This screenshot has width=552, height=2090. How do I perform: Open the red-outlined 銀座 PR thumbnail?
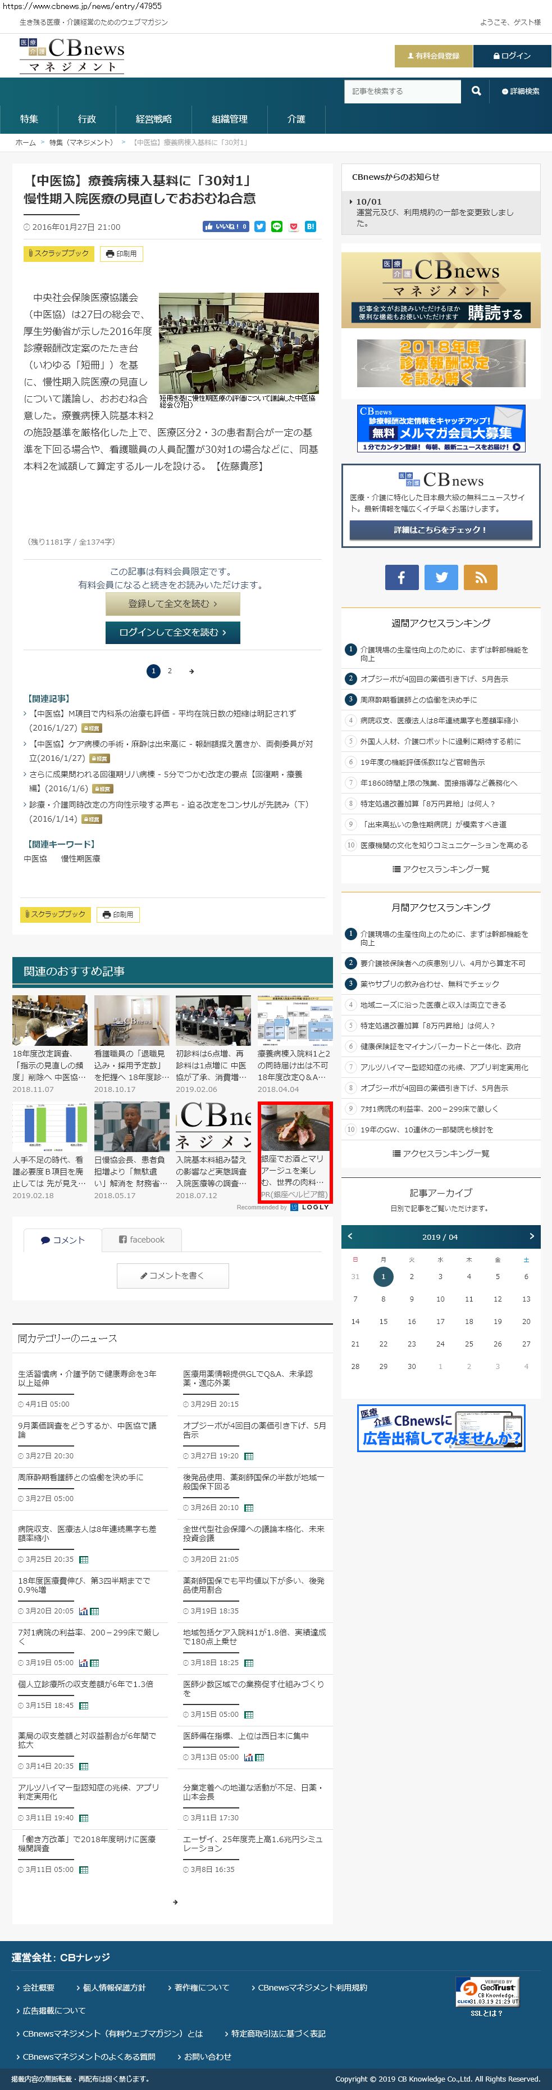[x=295, y=1152]
